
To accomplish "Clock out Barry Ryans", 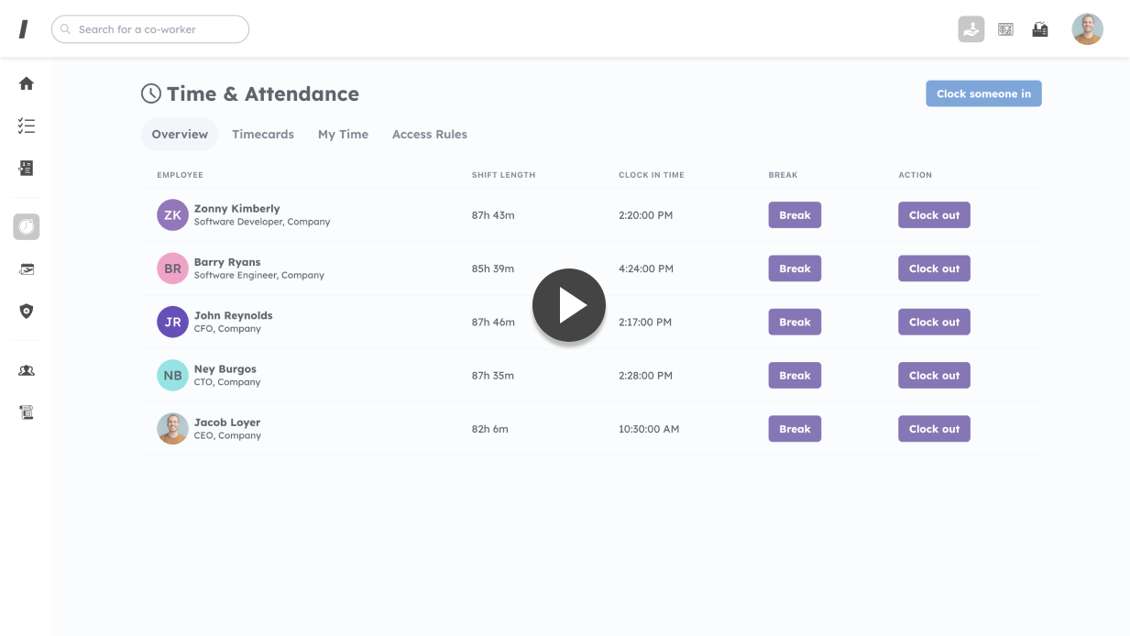I will (x=934, y=269).
